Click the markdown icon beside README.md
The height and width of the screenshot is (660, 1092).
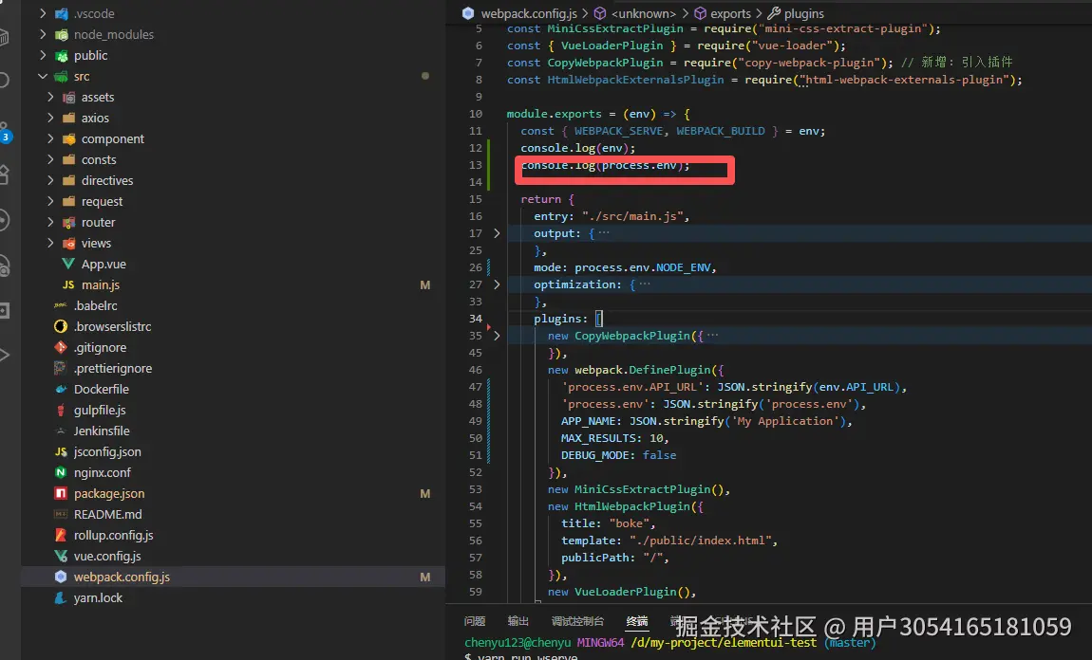[x=61, y=515]
